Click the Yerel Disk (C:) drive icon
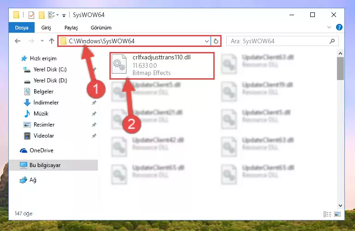This screenshot has height=231, width=355. pos(27,69)
